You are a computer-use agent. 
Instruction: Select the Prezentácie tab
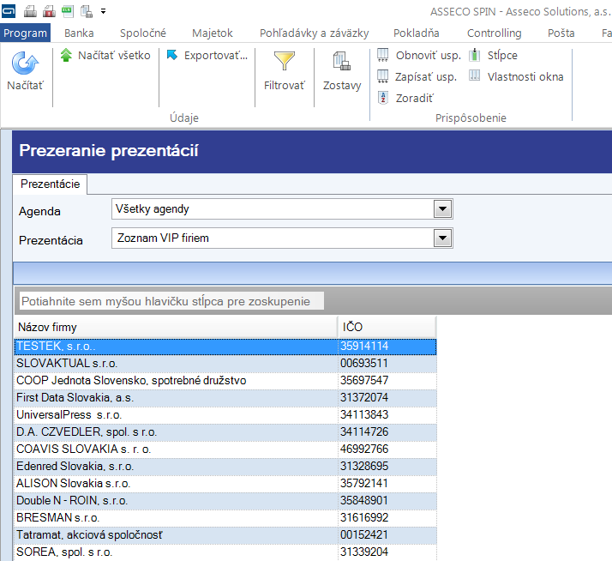50,184
